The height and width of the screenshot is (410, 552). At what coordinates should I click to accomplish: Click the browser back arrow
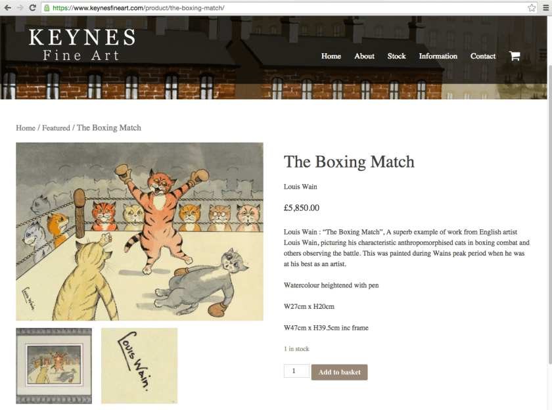[7, 8]
